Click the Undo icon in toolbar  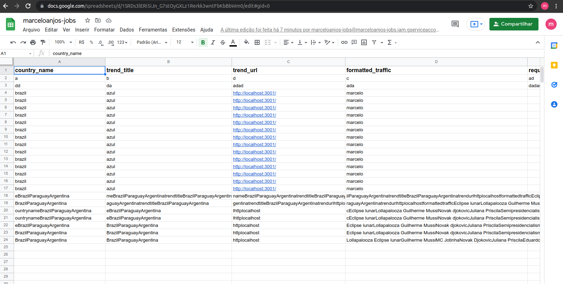coord(13,42)
